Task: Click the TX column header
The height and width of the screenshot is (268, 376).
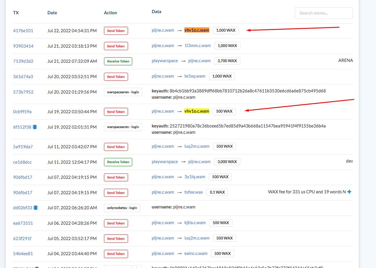Action: [16, 13]
